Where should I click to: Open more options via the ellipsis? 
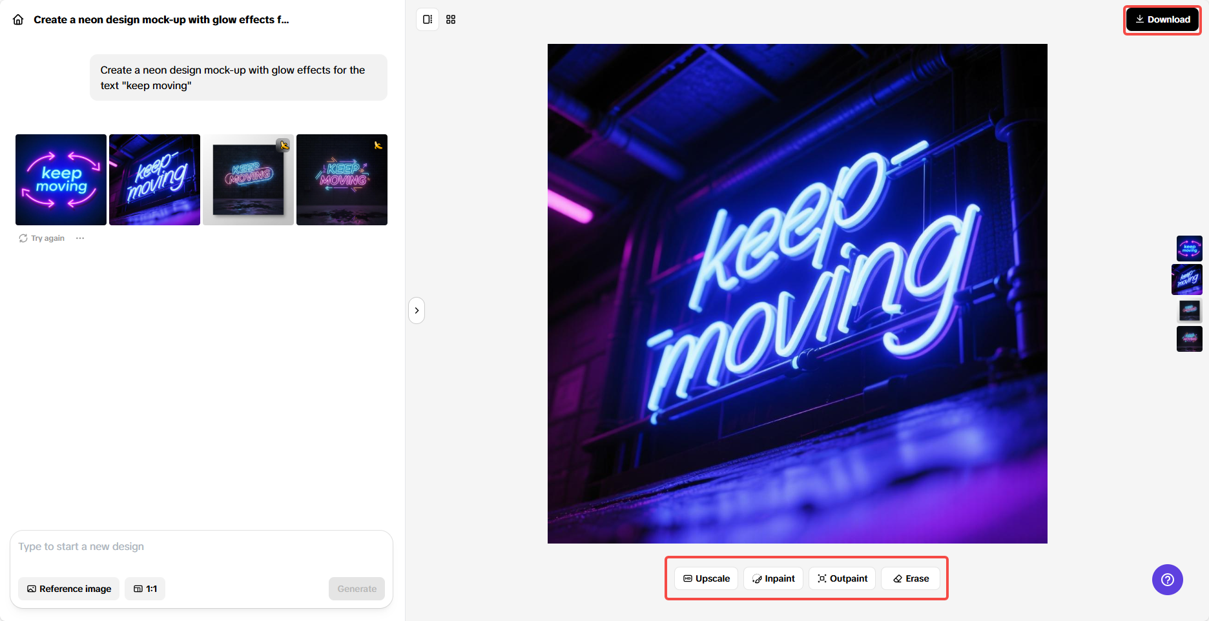click(x=79, y=238)
